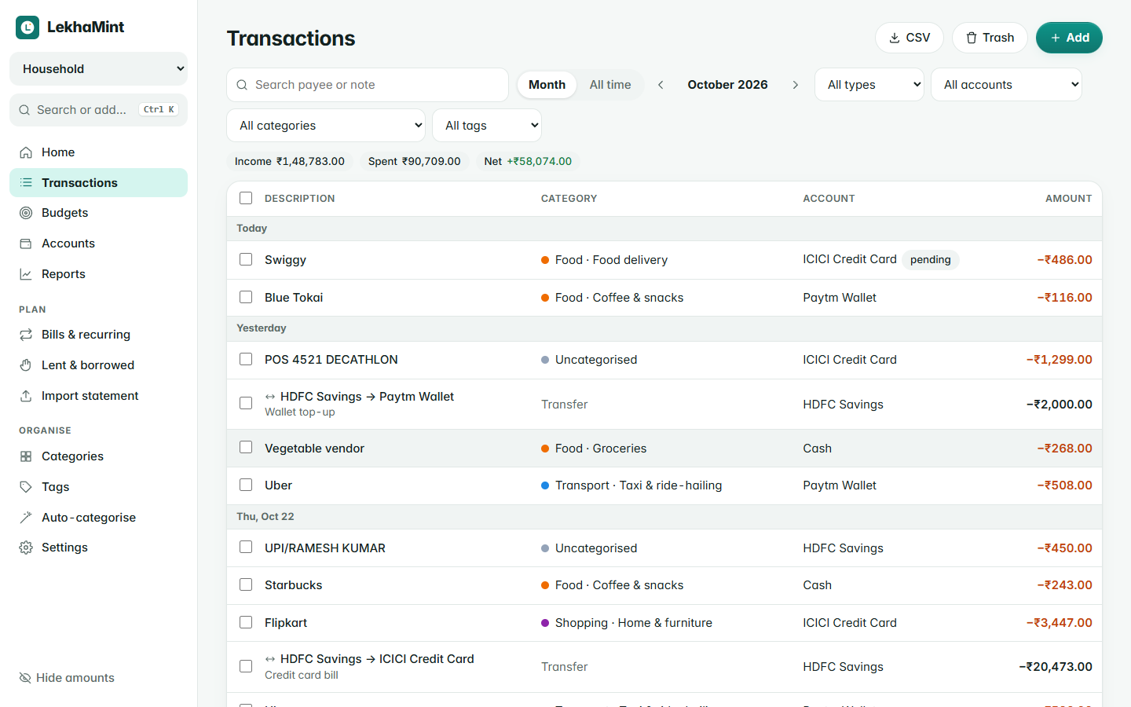Tick the Vegetable vendor checkbox
This screenshot has height=707, width=1131.
[246, 447]
